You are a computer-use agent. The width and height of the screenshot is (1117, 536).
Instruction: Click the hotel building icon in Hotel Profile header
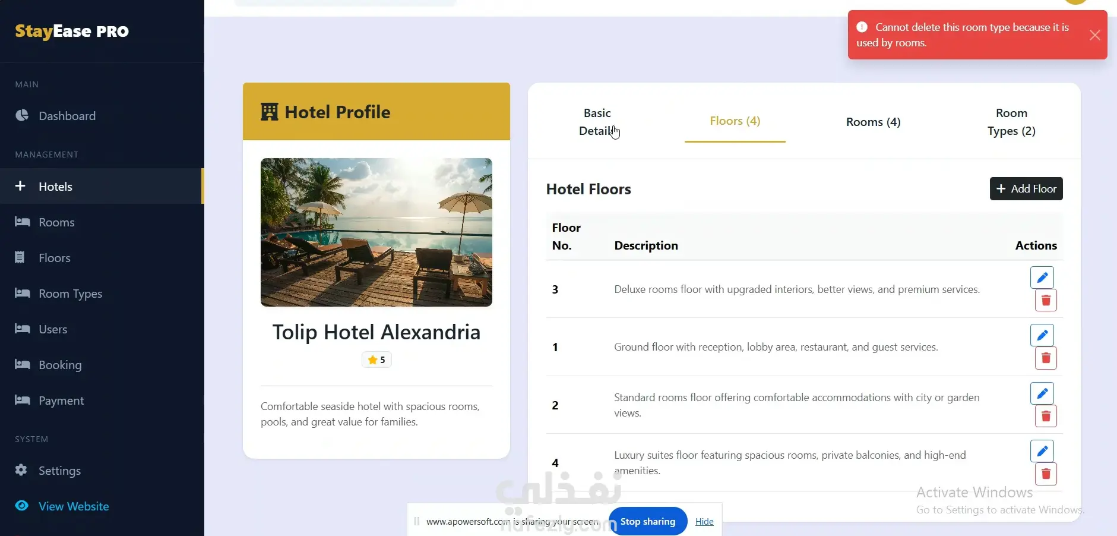(270, 112)
